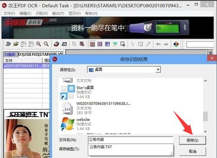This screenshot has width=217, height=158.
Task: Select the website shortcut in file list
Action: [x=76, y=124]
